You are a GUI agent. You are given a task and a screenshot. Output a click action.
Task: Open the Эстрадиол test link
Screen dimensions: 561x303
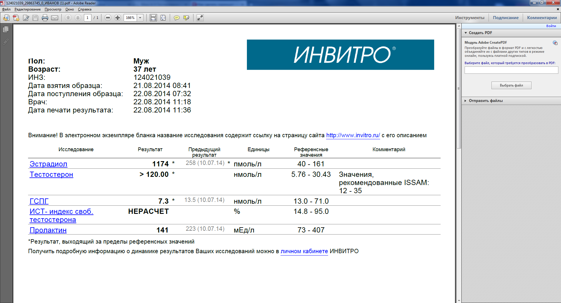tap(48, 164)
